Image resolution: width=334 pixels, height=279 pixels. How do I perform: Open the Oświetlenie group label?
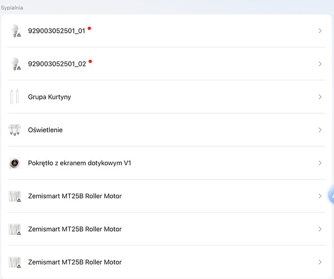[45, 130]
